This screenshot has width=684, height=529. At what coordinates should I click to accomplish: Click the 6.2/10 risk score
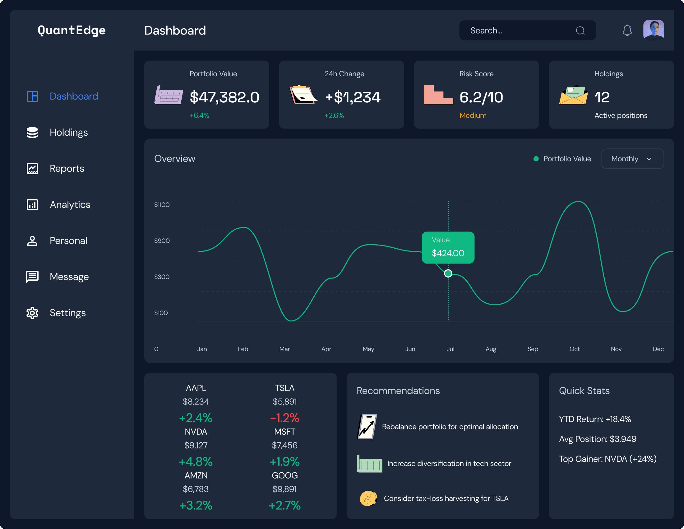(x=481, y=97)
